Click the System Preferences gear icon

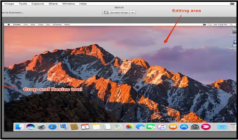[x=195, y=127]
